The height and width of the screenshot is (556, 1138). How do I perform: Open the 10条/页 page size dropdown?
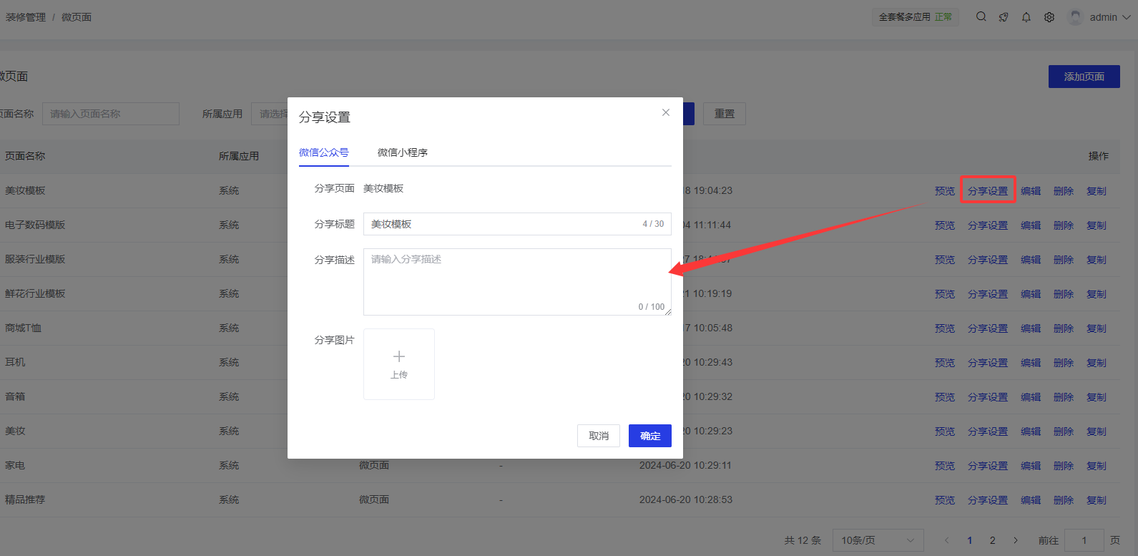[x=878, y=540]
